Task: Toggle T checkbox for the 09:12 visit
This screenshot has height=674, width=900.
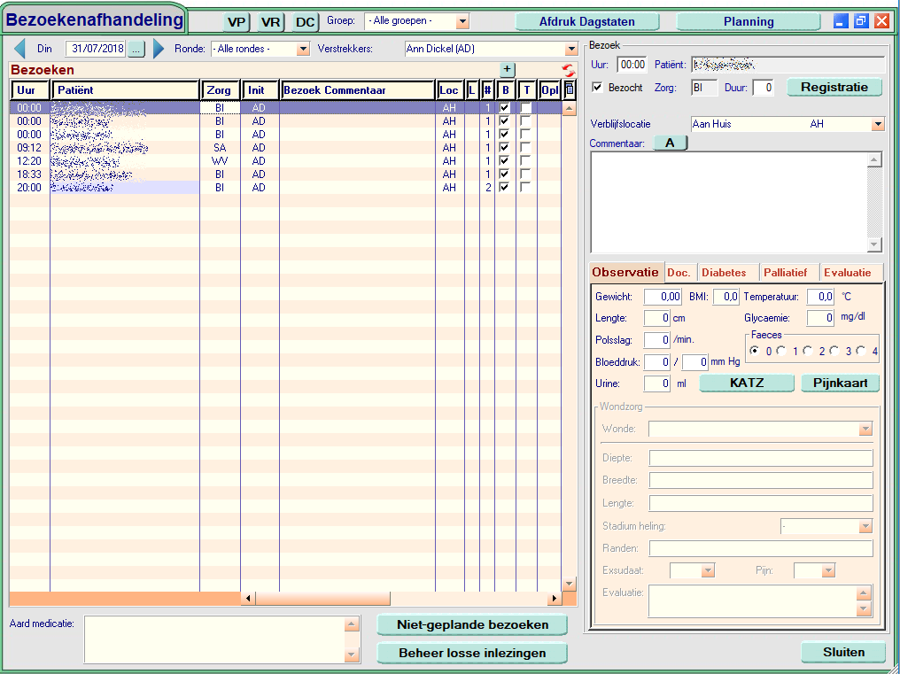Action: point(526,148)
